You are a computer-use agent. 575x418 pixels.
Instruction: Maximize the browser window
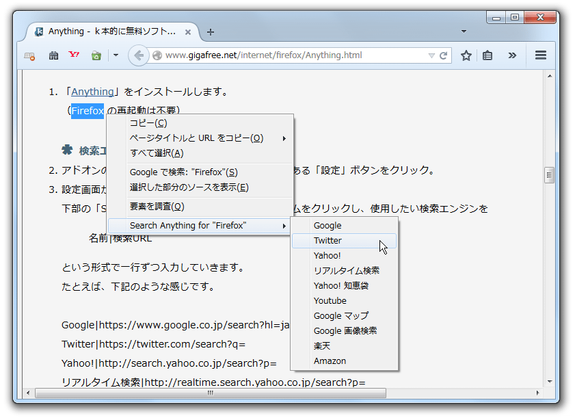515,17
